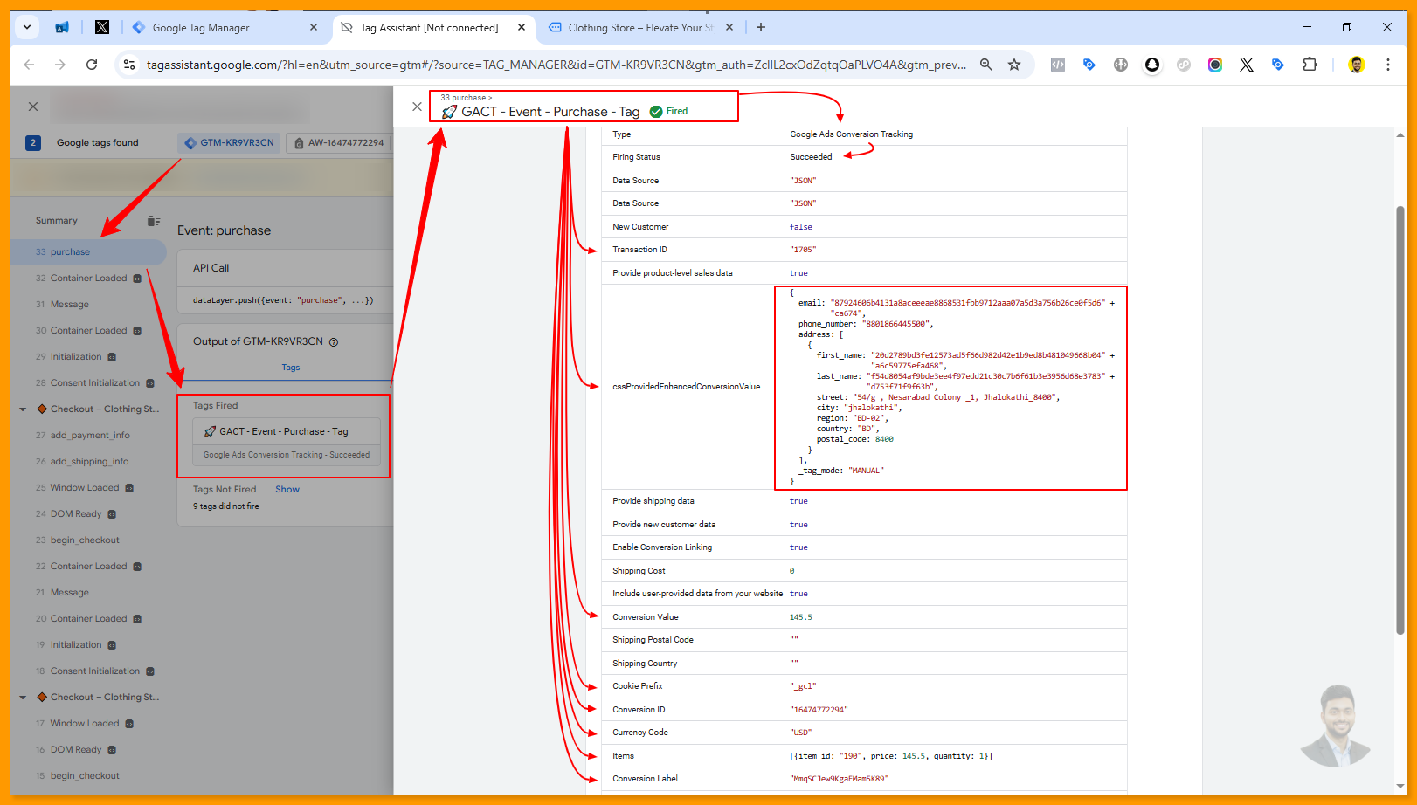Open a new browser tab

point(761,27)
